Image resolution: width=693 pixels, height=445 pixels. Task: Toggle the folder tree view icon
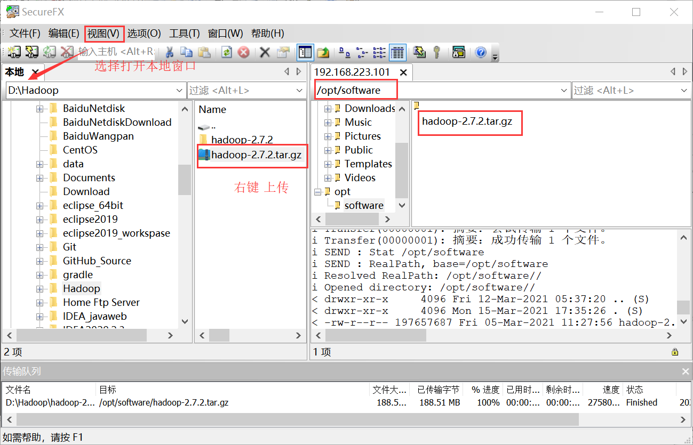pos(305,52)
